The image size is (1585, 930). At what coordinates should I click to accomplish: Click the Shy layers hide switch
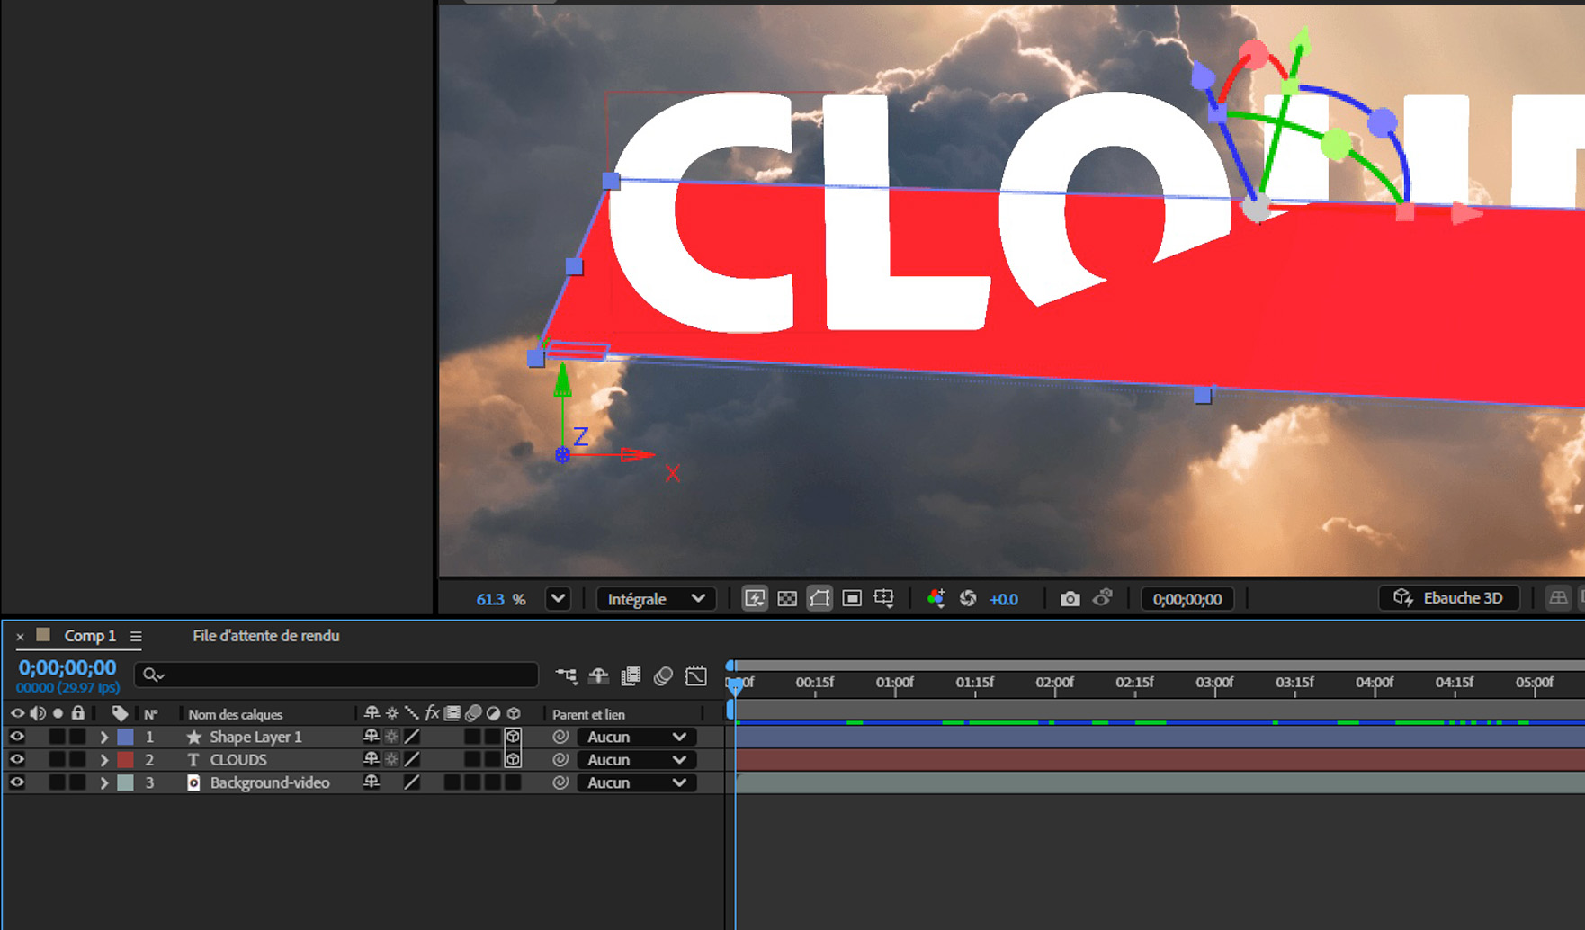point(598,676)
